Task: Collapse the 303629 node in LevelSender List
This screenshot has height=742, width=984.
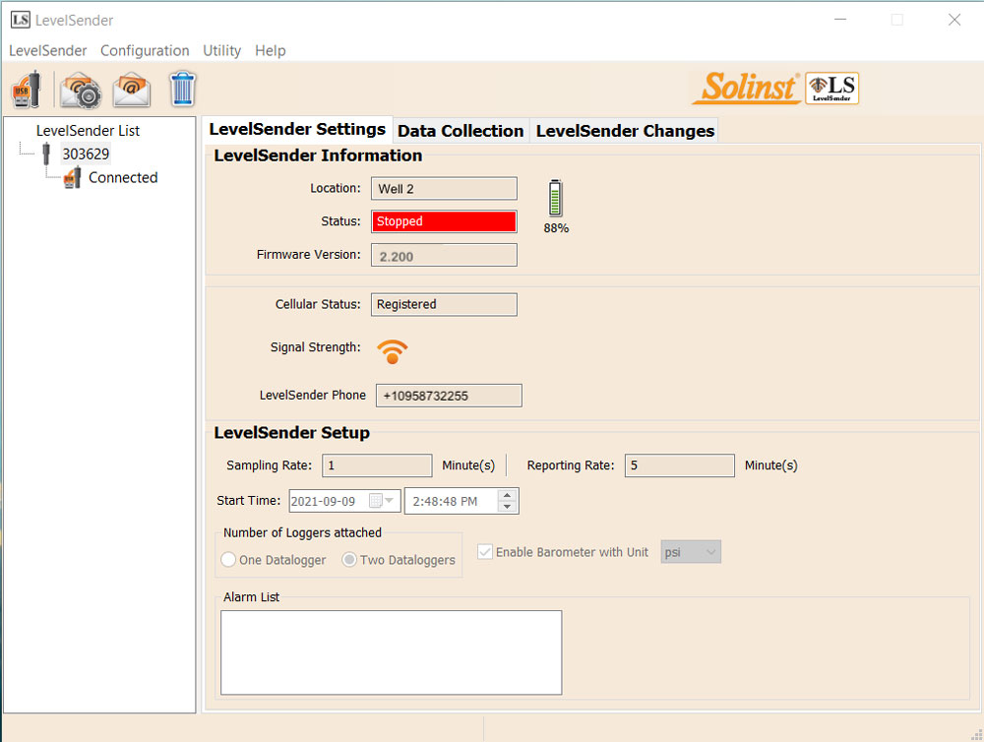Action: tap(27, 155)
